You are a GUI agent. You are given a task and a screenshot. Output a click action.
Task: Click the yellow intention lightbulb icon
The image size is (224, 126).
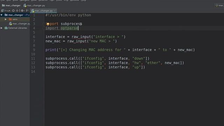pos(48,24)
